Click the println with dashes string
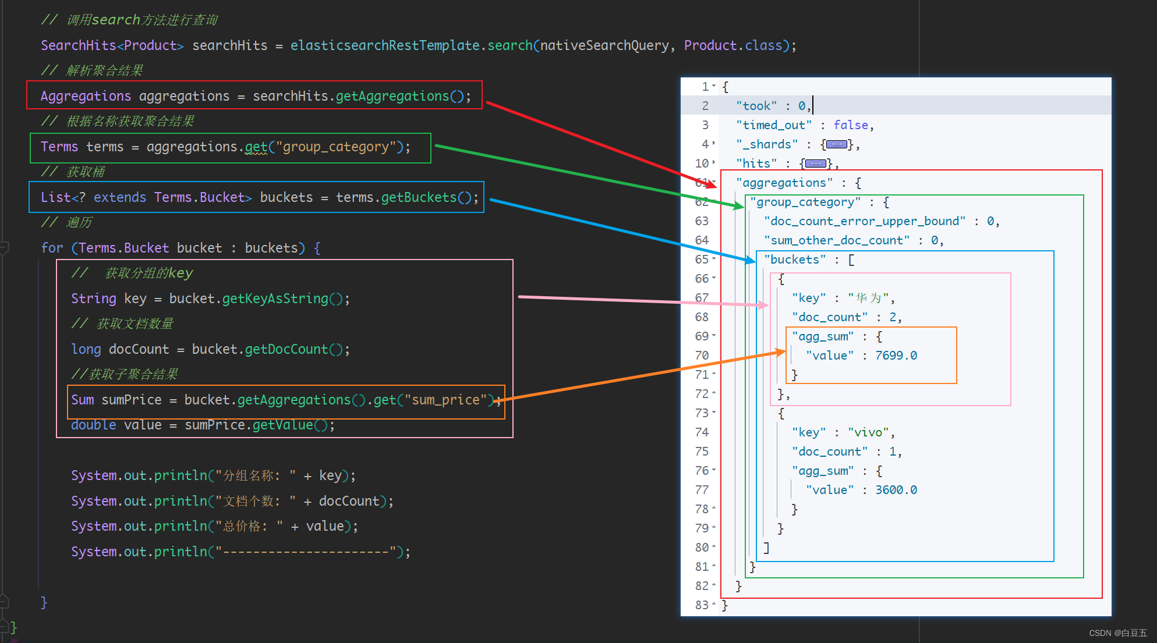 (240, 552)
